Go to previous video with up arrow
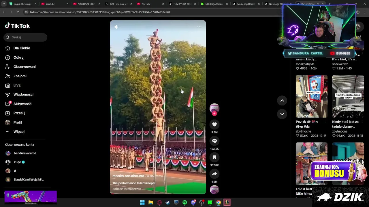 click(282, 100)
